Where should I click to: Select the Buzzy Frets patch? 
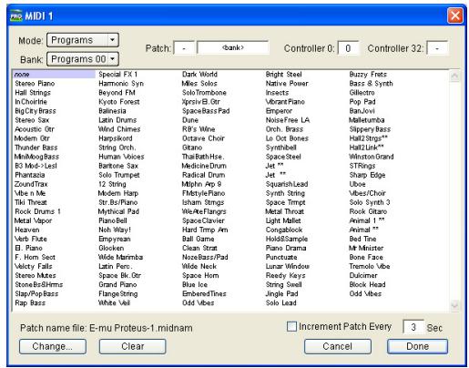tap(368, 75)
